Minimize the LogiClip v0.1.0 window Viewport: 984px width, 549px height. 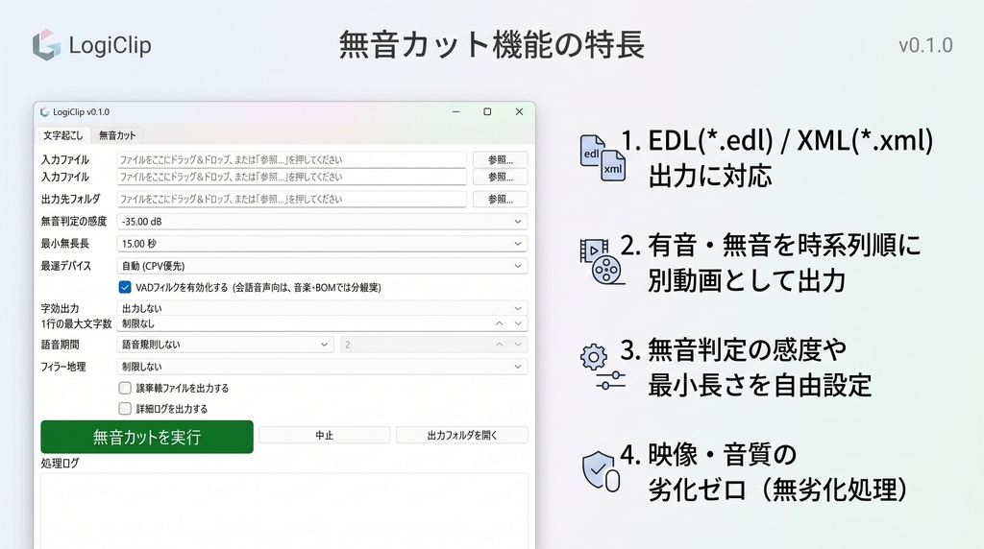(x=455, y=111)
